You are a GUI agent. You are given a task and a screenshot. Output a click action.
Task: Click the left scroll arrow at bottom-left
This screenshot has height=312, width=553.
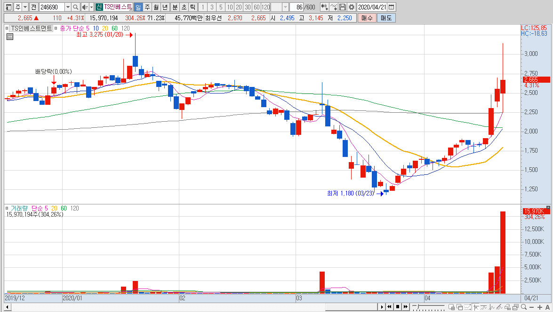click(x=7, y=307)
